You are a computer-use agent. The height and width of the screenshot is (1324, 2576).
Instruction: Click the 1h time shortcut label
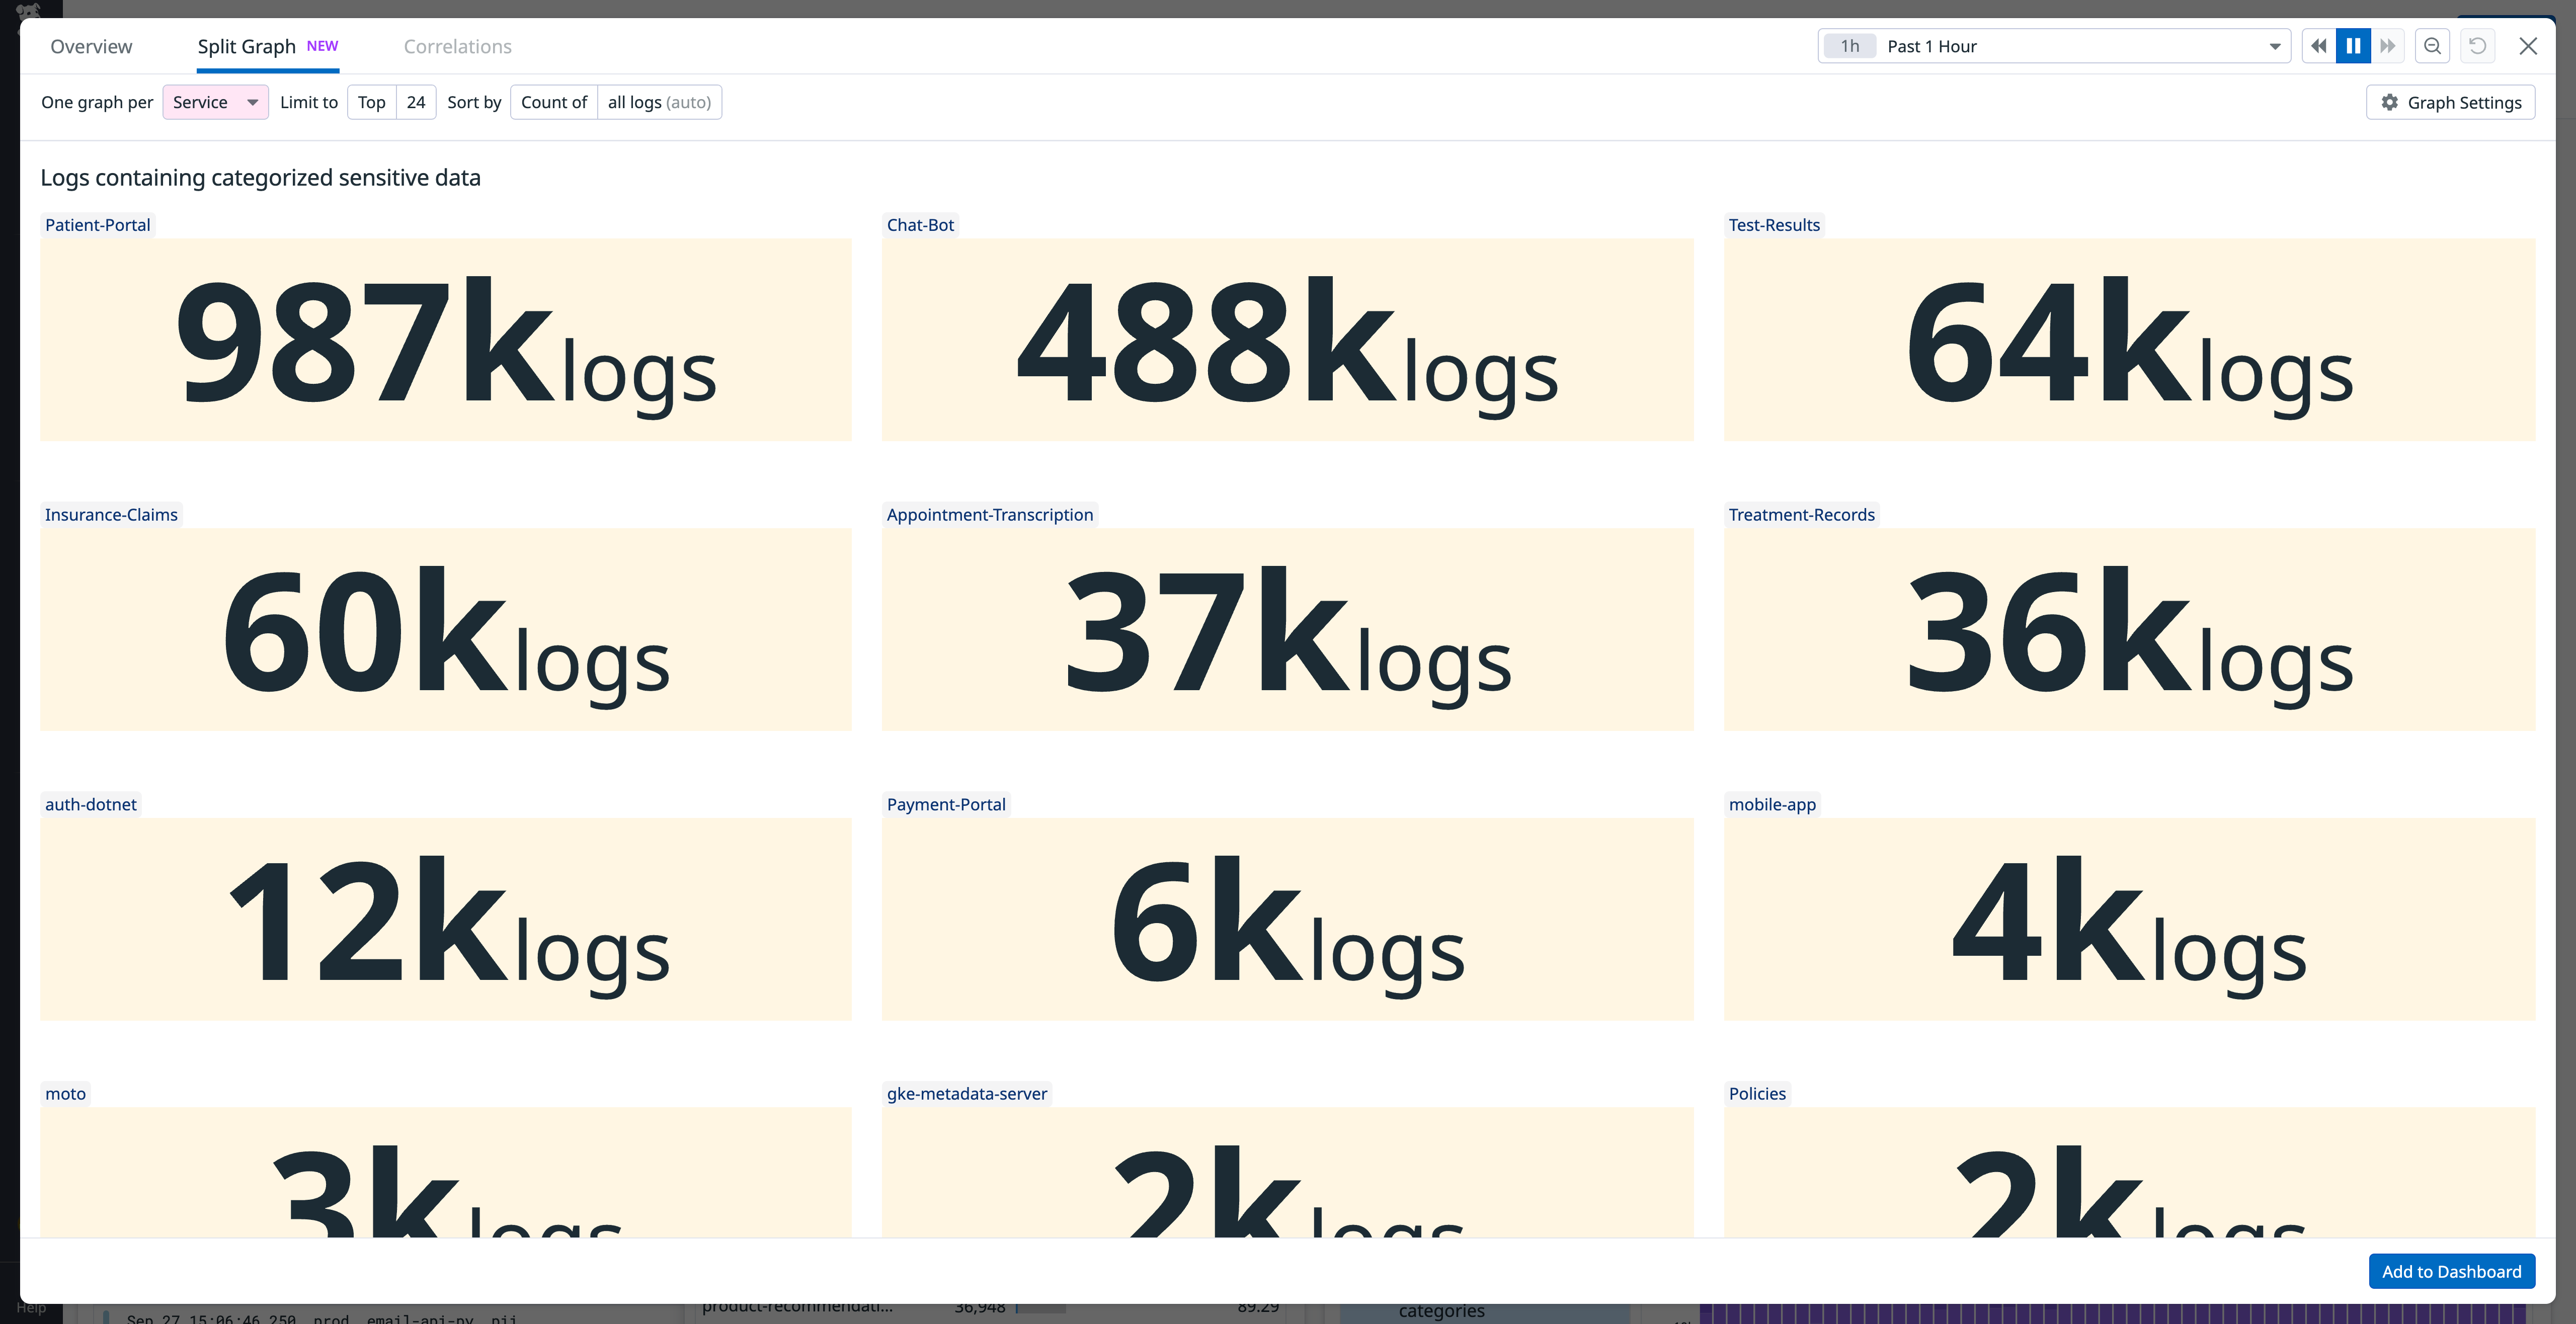[x=1849, y=45]
